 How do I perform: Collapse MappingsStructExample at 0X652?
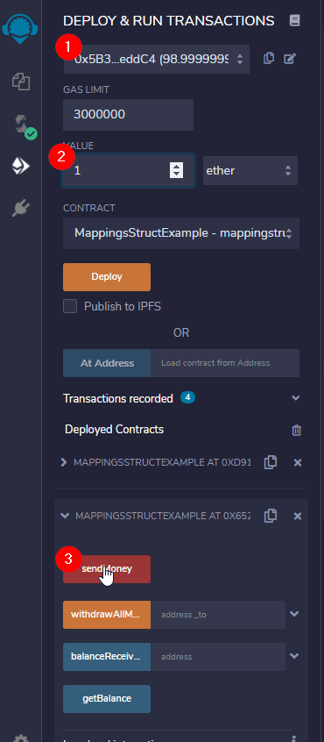pos(65,516)
